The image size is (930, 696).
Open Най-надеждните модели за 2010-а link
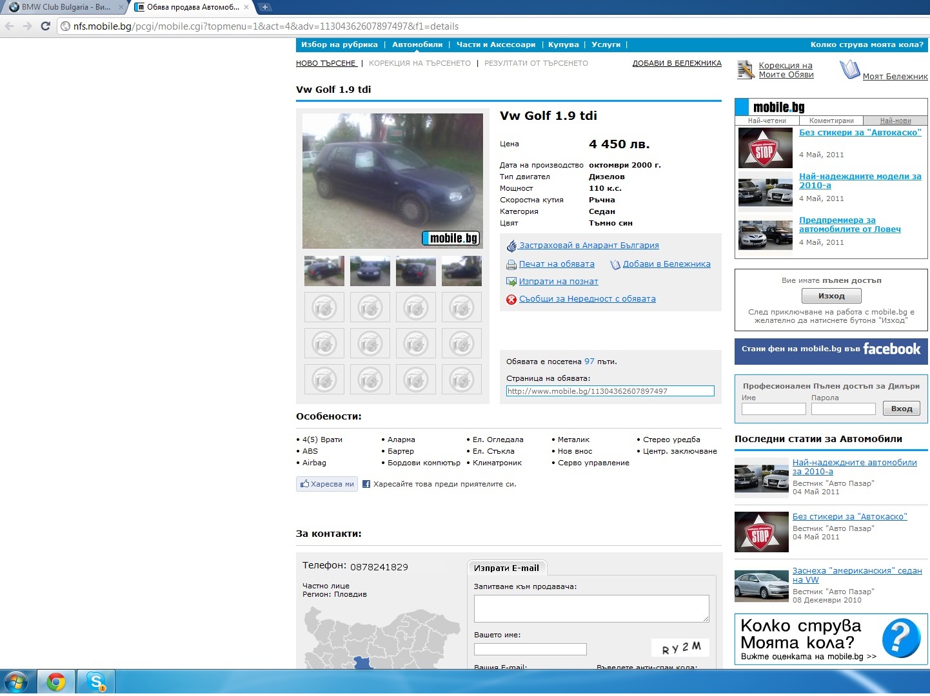click(860, 180)
